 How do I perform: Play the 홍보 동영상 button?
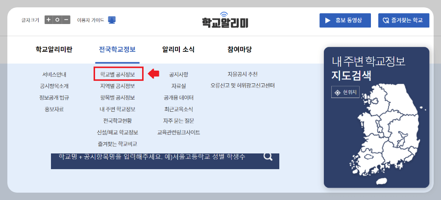[345, 20]
